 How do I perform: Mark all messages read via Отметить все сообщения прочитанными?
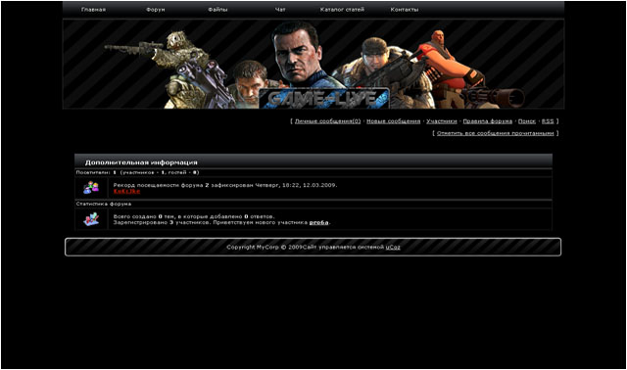(x=495, y=133)
